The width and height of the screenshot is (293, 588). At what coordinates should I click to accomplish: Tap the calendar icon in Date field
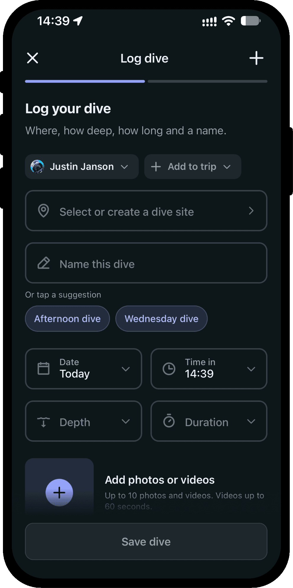[x=43, y=368]
